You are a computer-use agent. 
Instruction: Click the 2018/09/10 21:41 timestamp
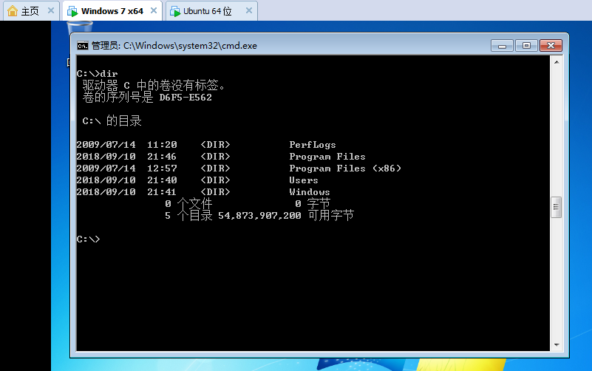[x=126, y=192]
